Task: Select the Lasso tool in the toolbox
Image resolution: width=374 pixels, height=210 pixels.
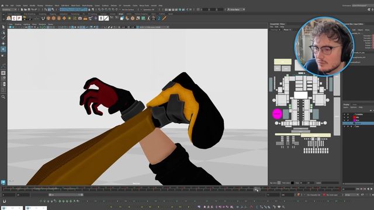Action: (4, 33)
